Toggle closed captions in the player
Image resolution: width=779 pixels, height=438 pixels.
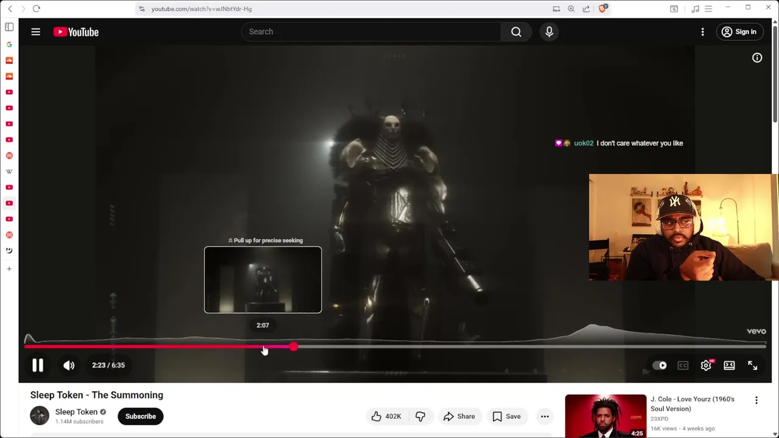tap(683, 365)
